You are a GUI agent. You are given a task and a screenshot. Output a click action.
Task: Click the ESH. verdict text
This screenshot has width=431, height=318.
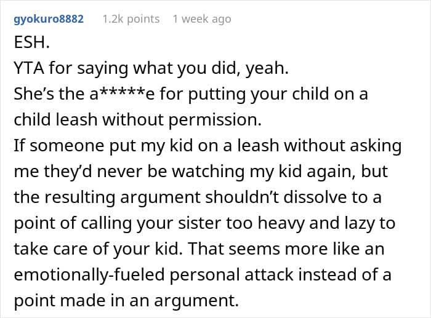[31, 42]
